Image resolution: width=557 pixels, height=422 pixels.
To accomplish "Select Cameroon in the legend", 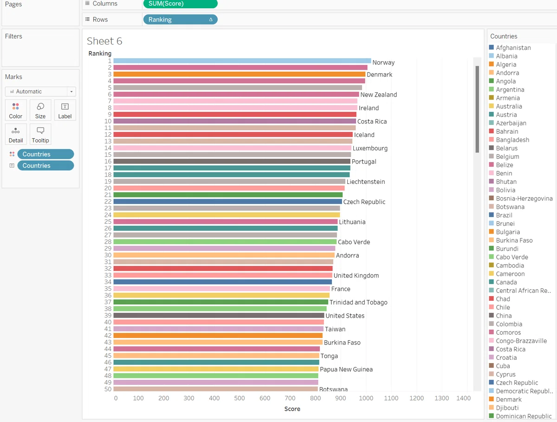I will [510, 274].
